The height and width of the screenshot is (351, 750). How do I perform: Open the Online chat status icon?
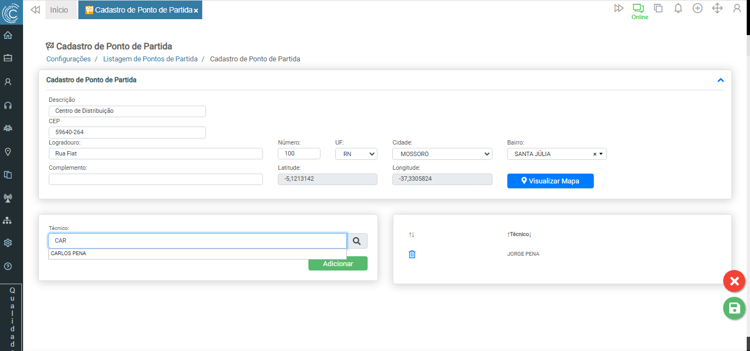pyautogui.click(x=638, y=9)
